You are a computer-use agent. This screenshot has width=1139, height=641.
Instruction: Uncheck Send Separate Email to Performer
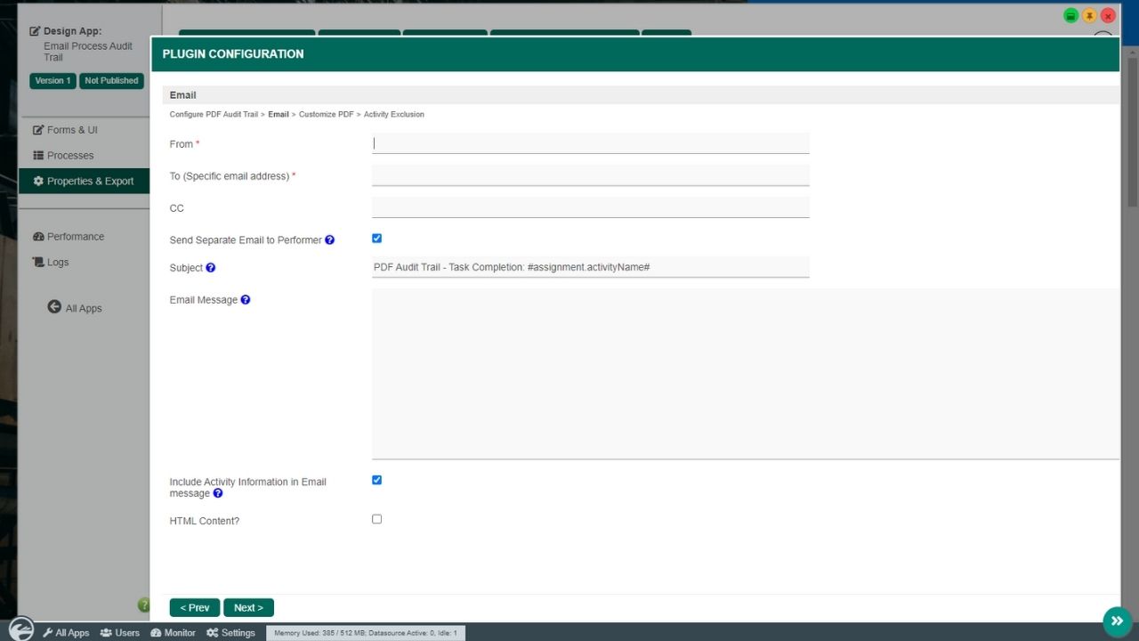(376, 239)
